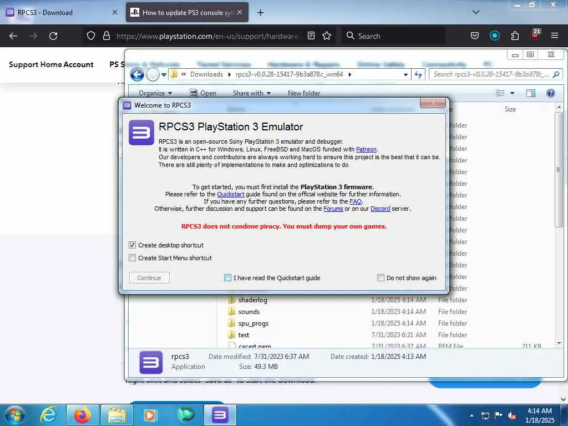Click the Explorer search magnifier icon
The image size is (568, 426).
pos(556,74)
